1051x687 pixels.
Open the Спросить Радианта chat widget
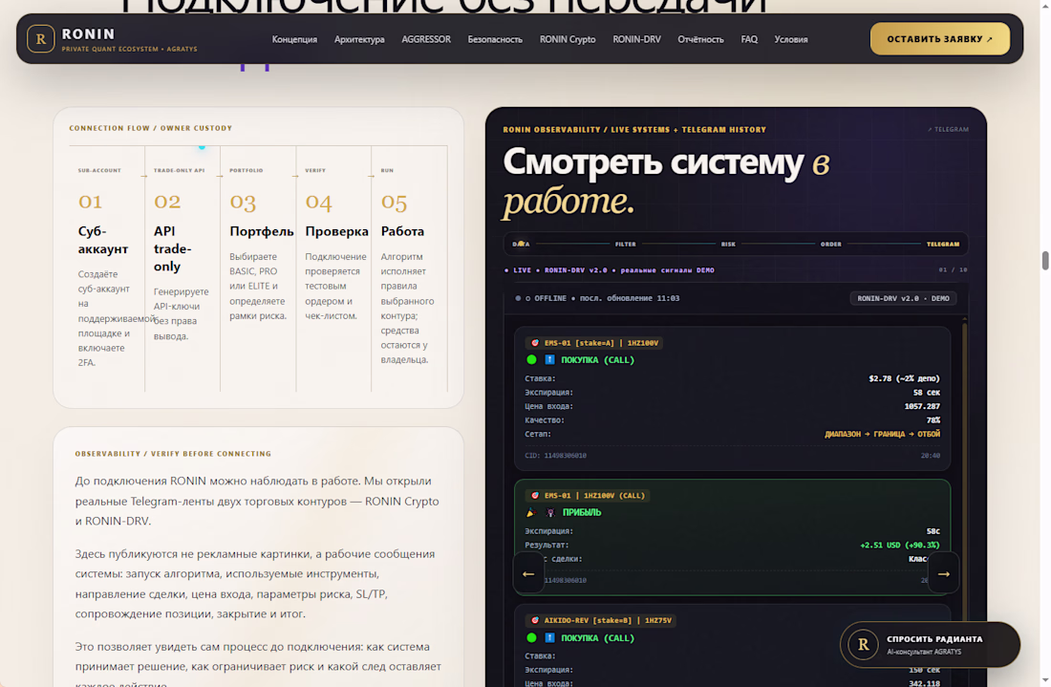pyautogui.click(x=931, y=645)
